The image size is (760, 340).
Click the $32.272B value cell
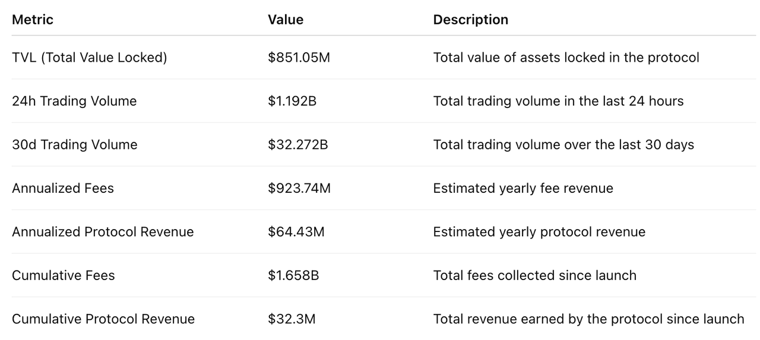tap(297, 145)
